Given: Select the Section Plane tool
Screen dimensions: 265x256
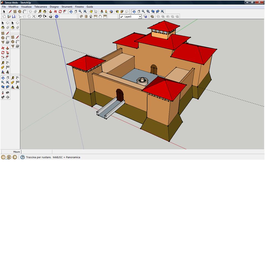Looking at the screenshot, I should point(7,97).
